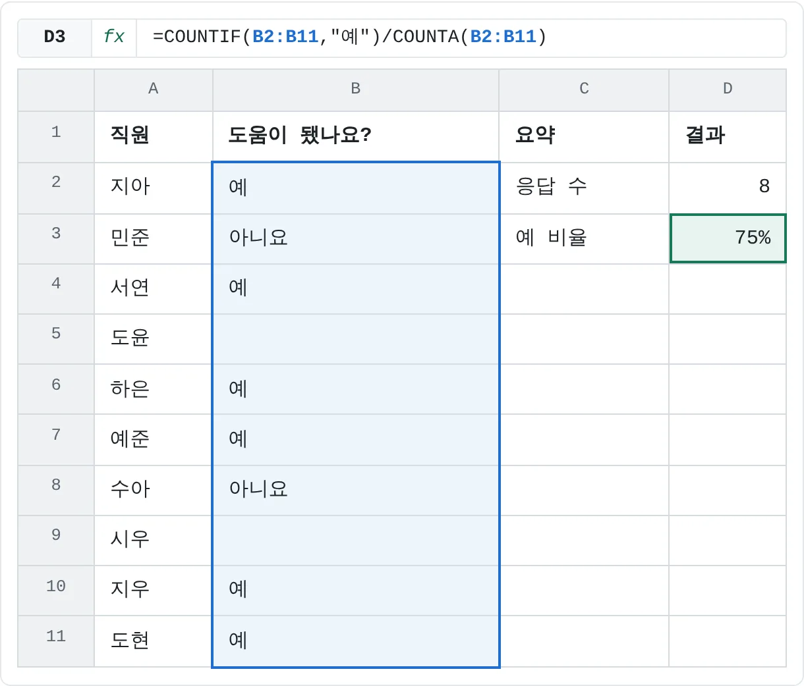Click the result cell showing 8

728,188
